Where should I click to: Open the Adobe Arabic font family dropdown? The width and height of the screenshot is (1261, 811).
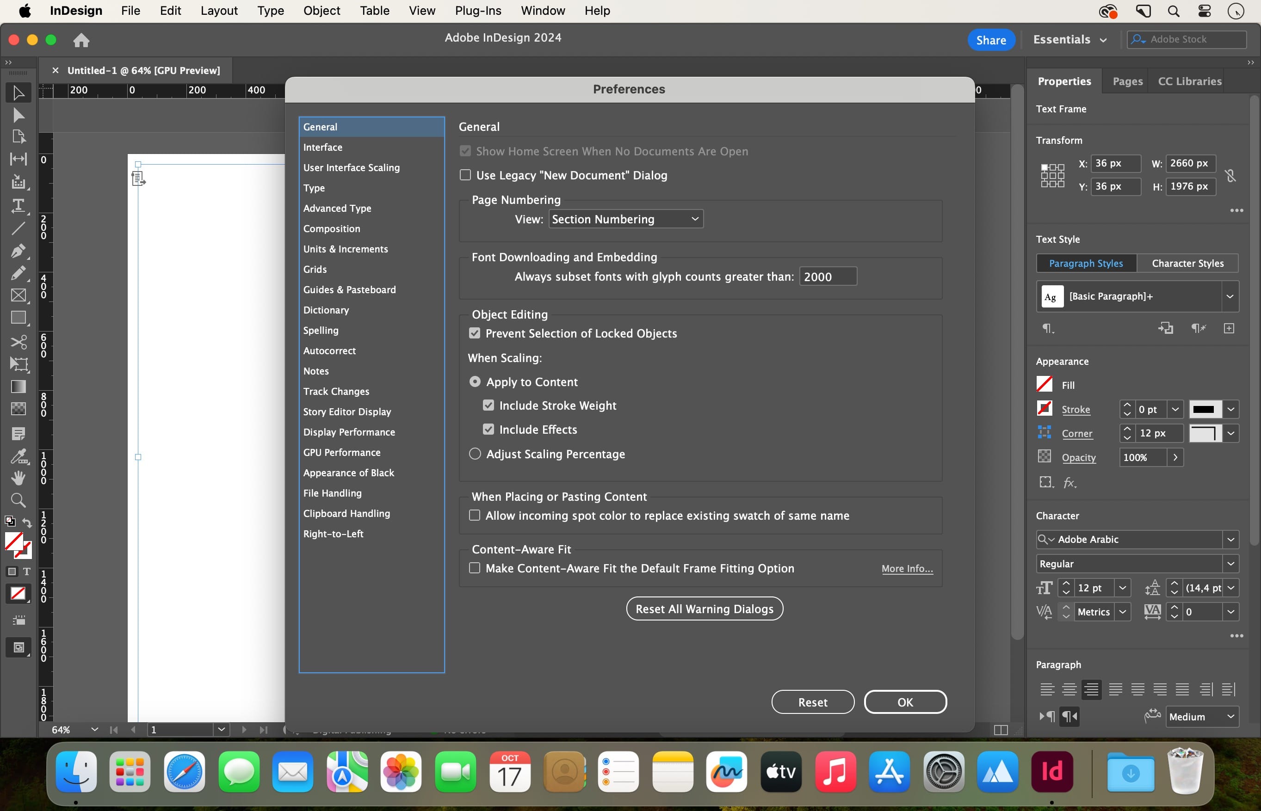1230,539
